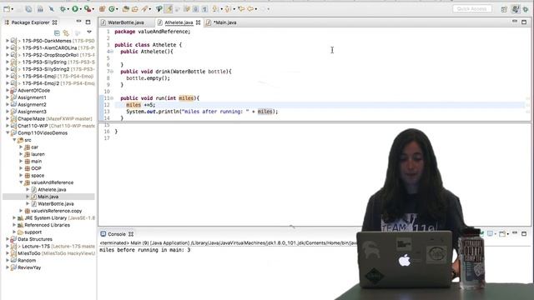Select the Console view tab
Viewport: 534px width, 300px height.
click(117, 234)
